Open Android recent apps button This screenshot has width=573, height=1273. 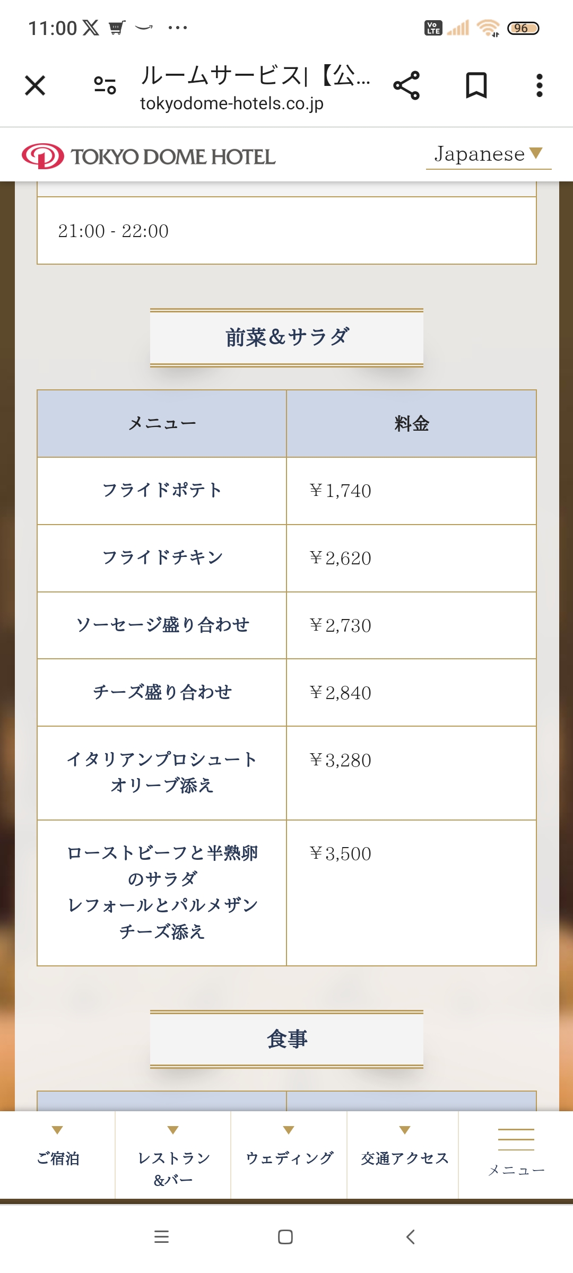(161, 1237)
